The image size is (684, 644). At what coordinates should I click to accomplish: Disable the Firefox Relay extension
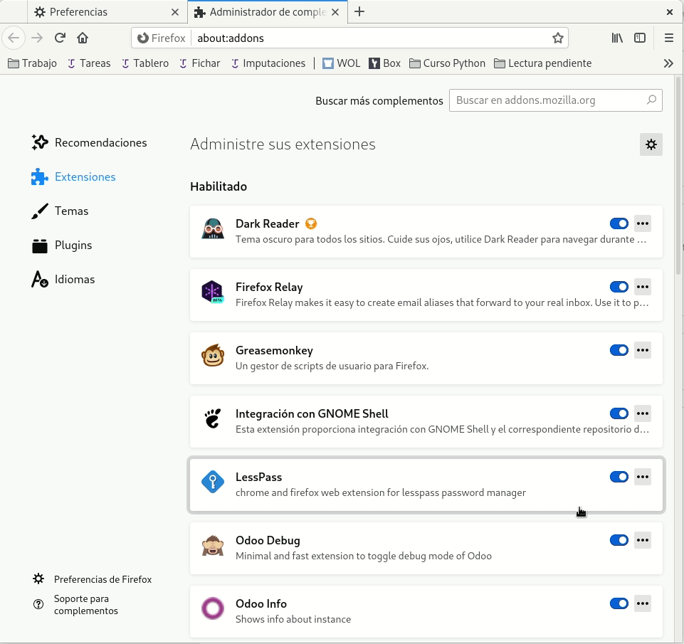tap(619, 287)
